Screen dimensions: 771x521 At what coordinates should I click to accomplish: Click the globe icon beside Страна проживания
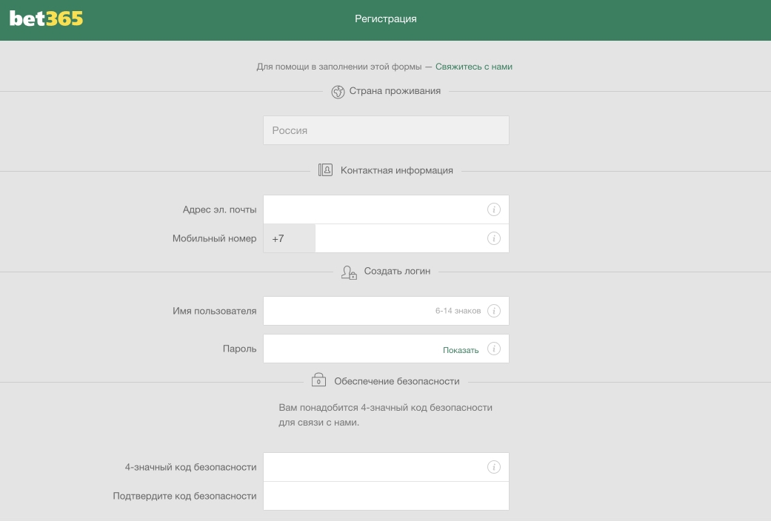(x=338, y=92)
